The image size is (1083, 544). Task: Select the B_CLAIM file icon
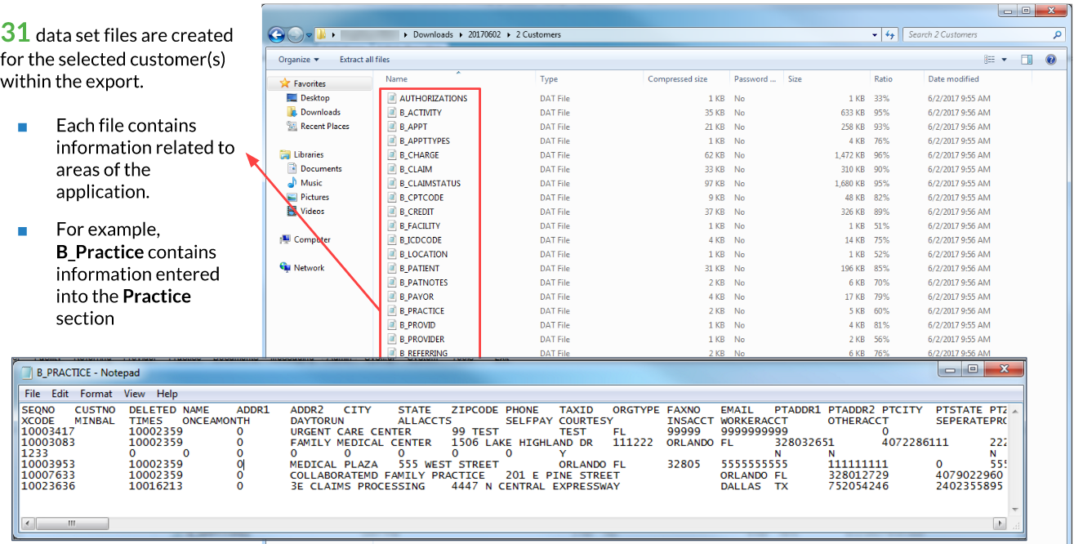[x=392, y=169]
